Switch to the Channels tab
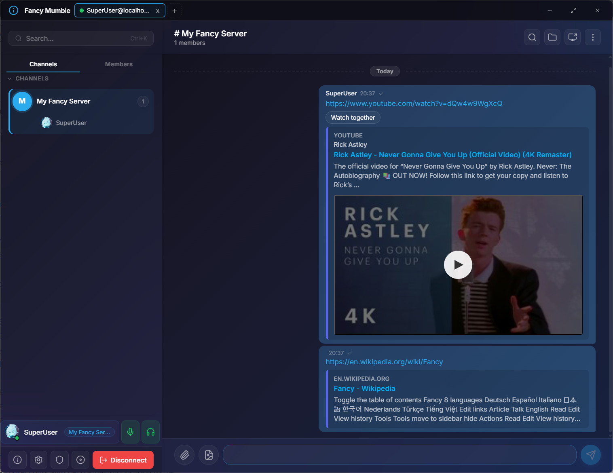The image size is (613, 473). [43, 64]
